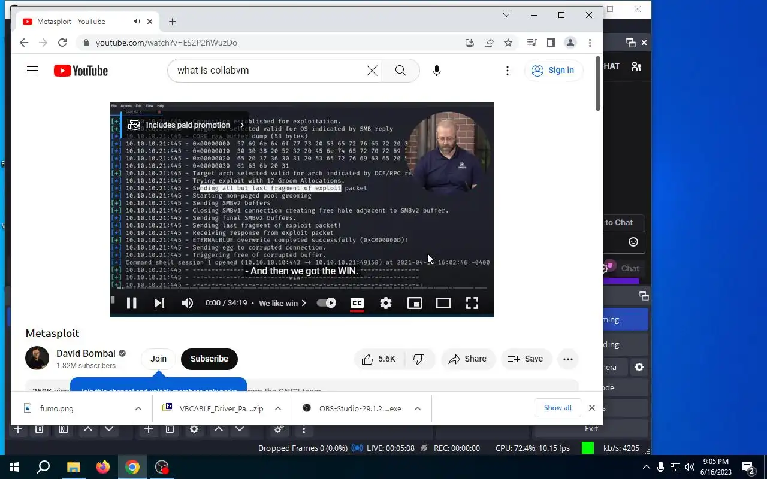Viewport: 767px width, 479px height.
Task: Enable theater mode
Action: [x=443, y=303]
